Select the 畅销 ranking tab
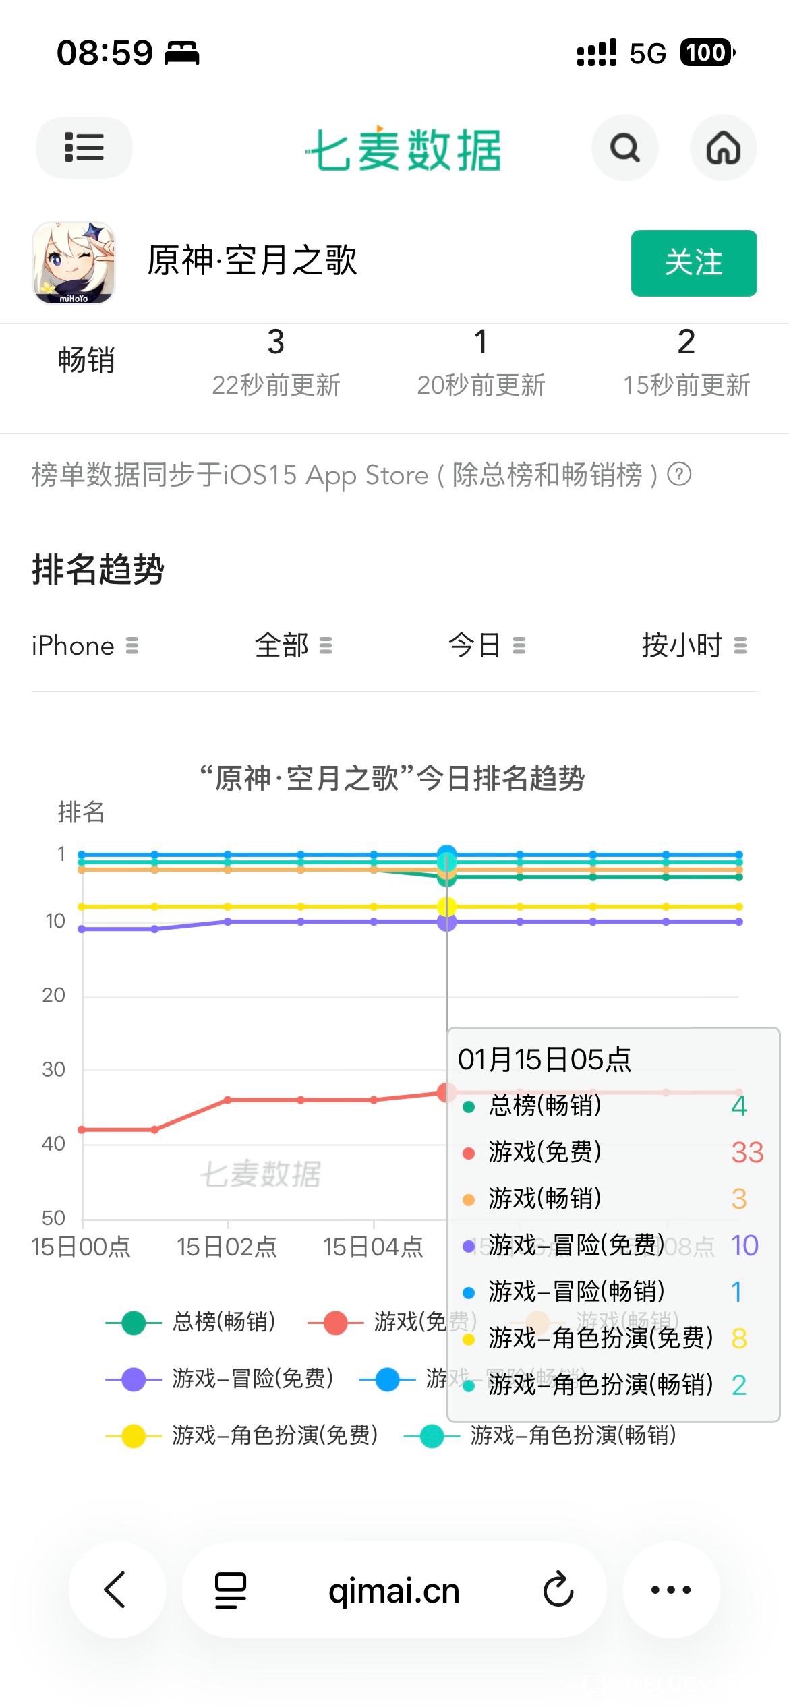Screen dimensions: 789x1707 pyautogui.click(x=86, y=360)
